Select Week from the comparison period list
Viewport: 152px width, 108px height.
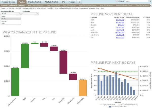click(x=4, y=16)
